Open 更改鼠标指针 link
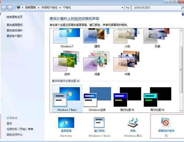Viewport: 184px width, 142px height. (x=14, y=30)
